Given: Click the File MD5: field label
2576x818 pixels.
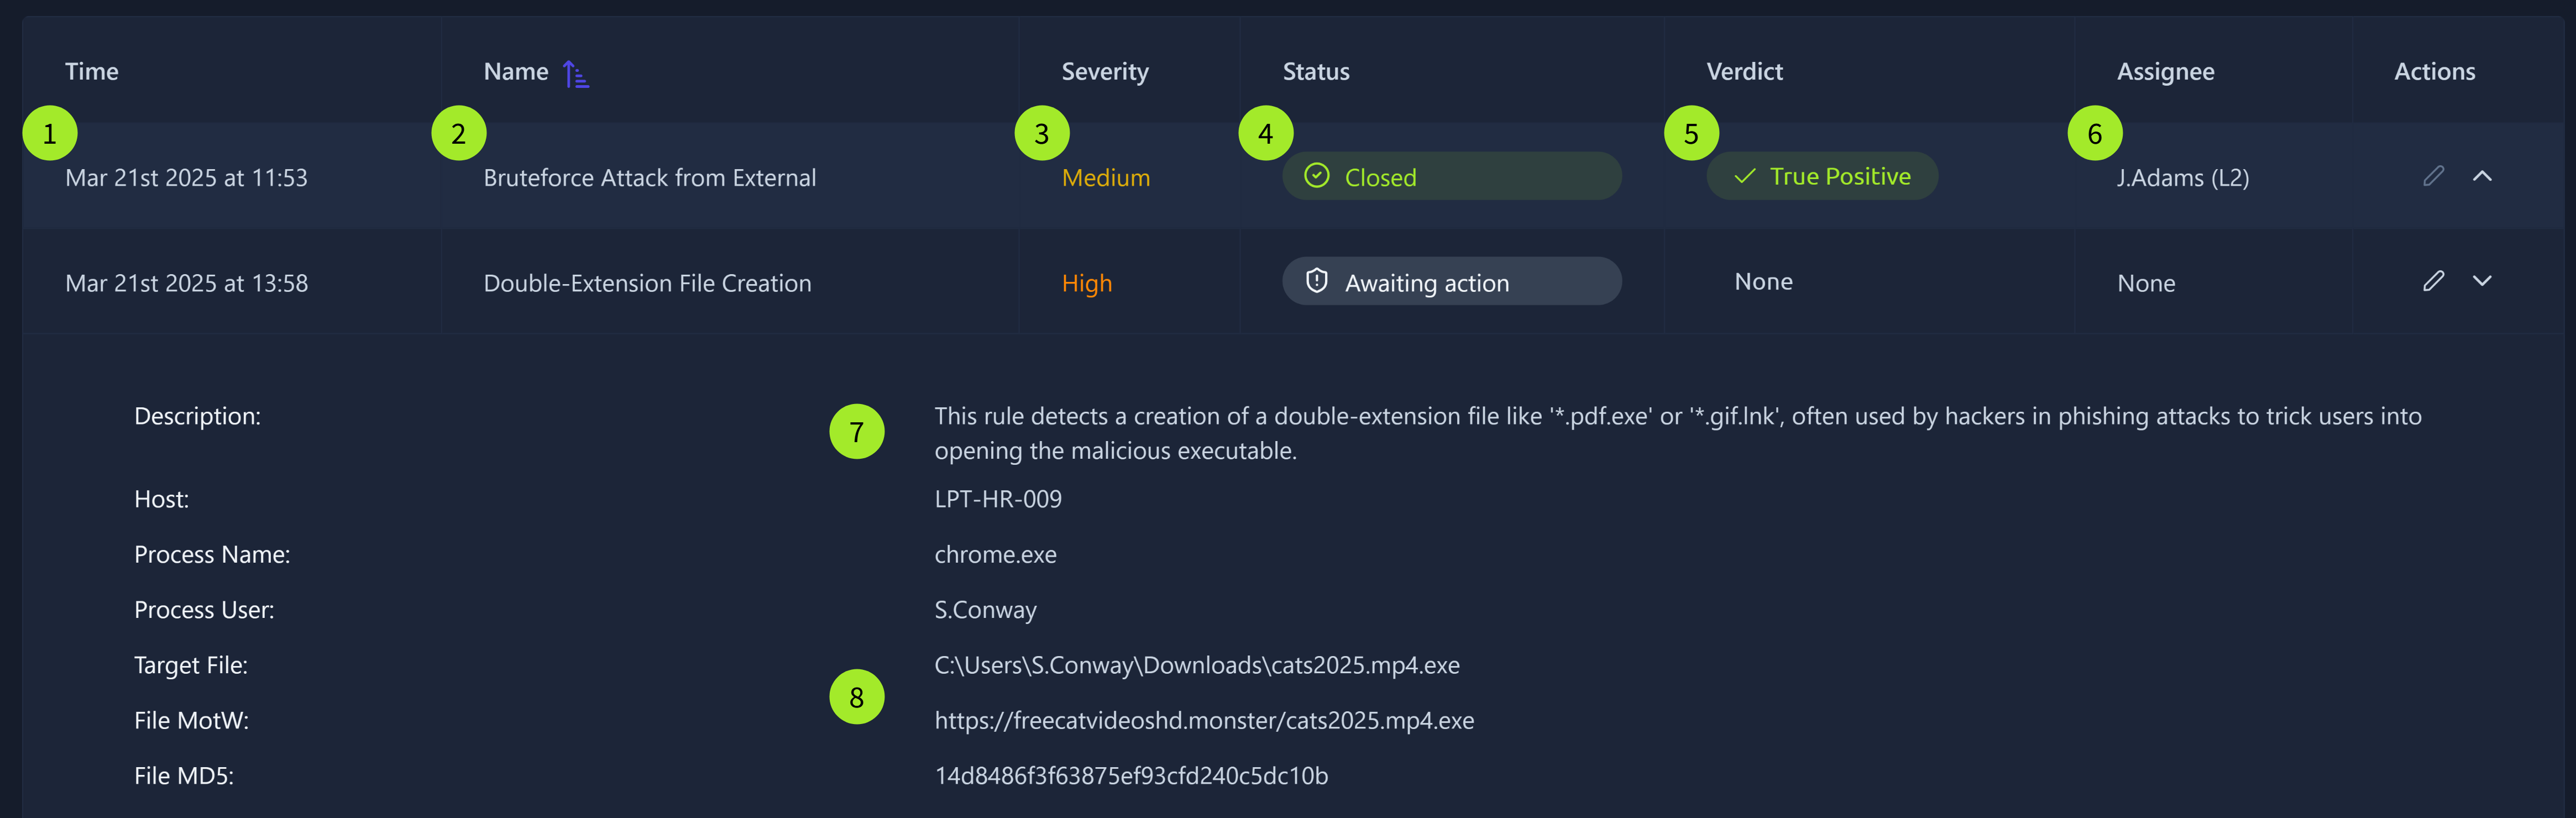Looking at the screenshot, I should (184, 776).
